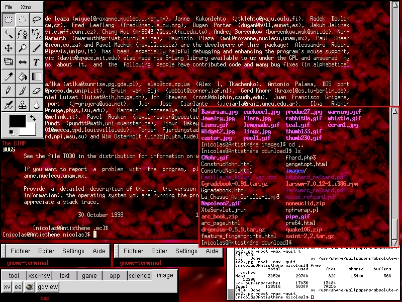This screenshot has height=302, width=402.
Task: Select the Elliptical selection tool
Action: coord(23,20)
